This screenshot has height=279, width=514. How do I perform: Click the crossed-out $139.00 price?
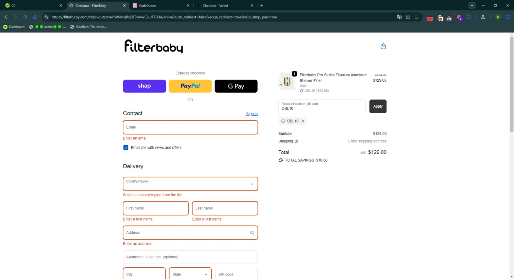(380, 75)
